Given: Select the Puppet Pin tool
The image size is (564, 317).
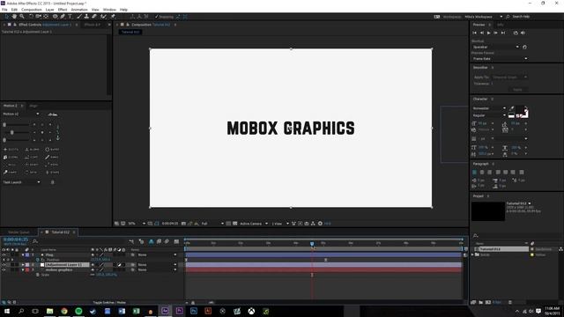Looking at the screenshot, I should pyautogui.click(x=113, y=17).
